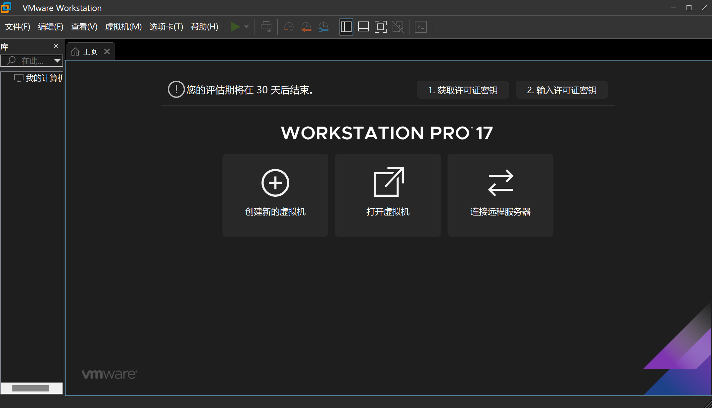
Task: Click the evaluation warning exclamation icon
Action: pyautogui.click(x=176, y=89)
